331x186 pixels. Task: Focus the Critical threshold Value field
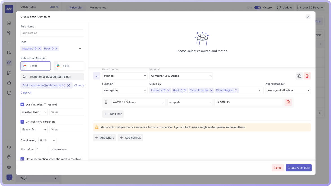[x=66, y=130]
